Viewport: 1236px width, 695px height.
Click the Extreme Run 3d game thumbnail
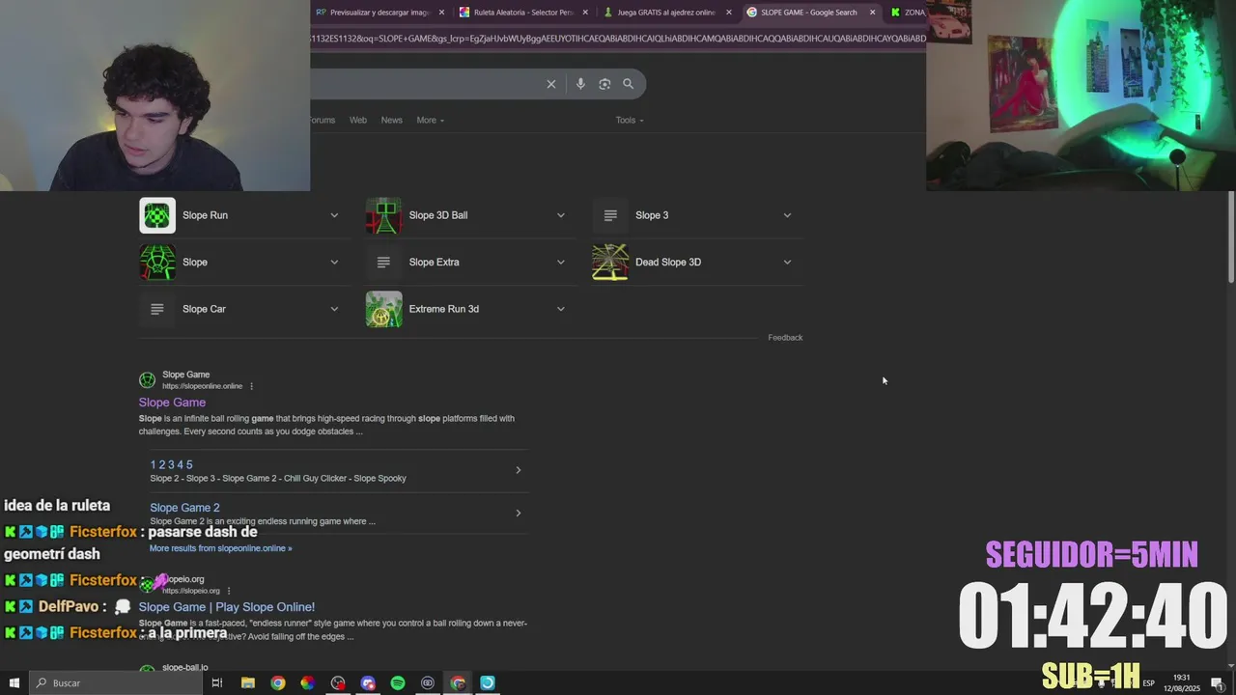pyautogui.click(x=383, y=309)
